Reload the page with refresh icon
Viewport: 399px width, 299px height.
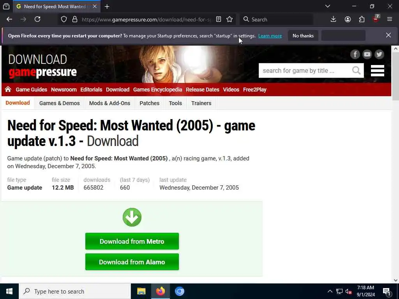pos(37,19)
